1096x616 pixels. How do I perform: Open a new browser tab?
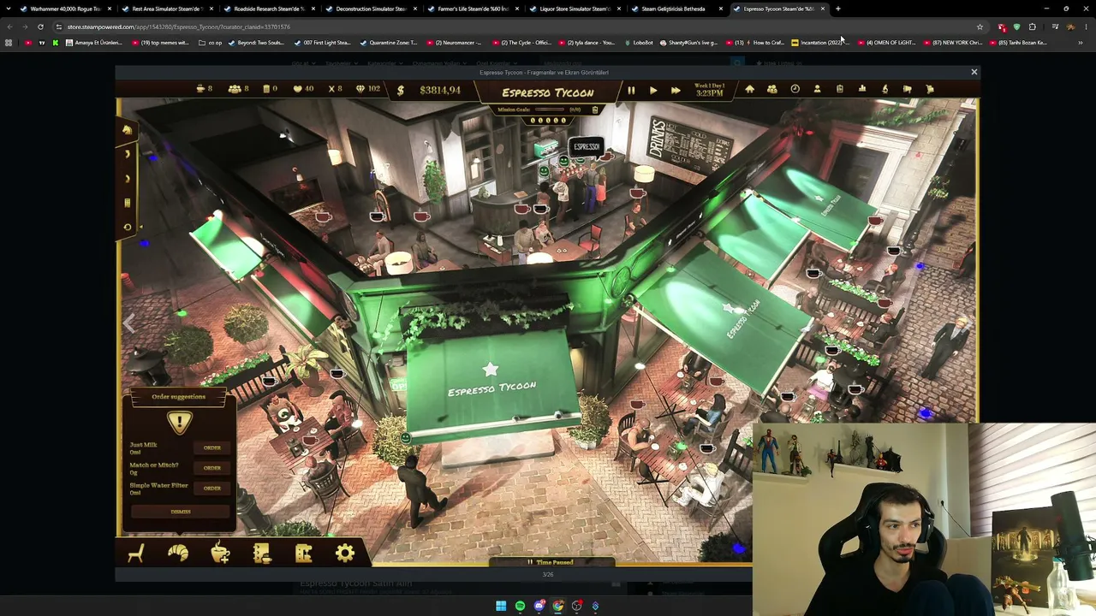[838, 9]
